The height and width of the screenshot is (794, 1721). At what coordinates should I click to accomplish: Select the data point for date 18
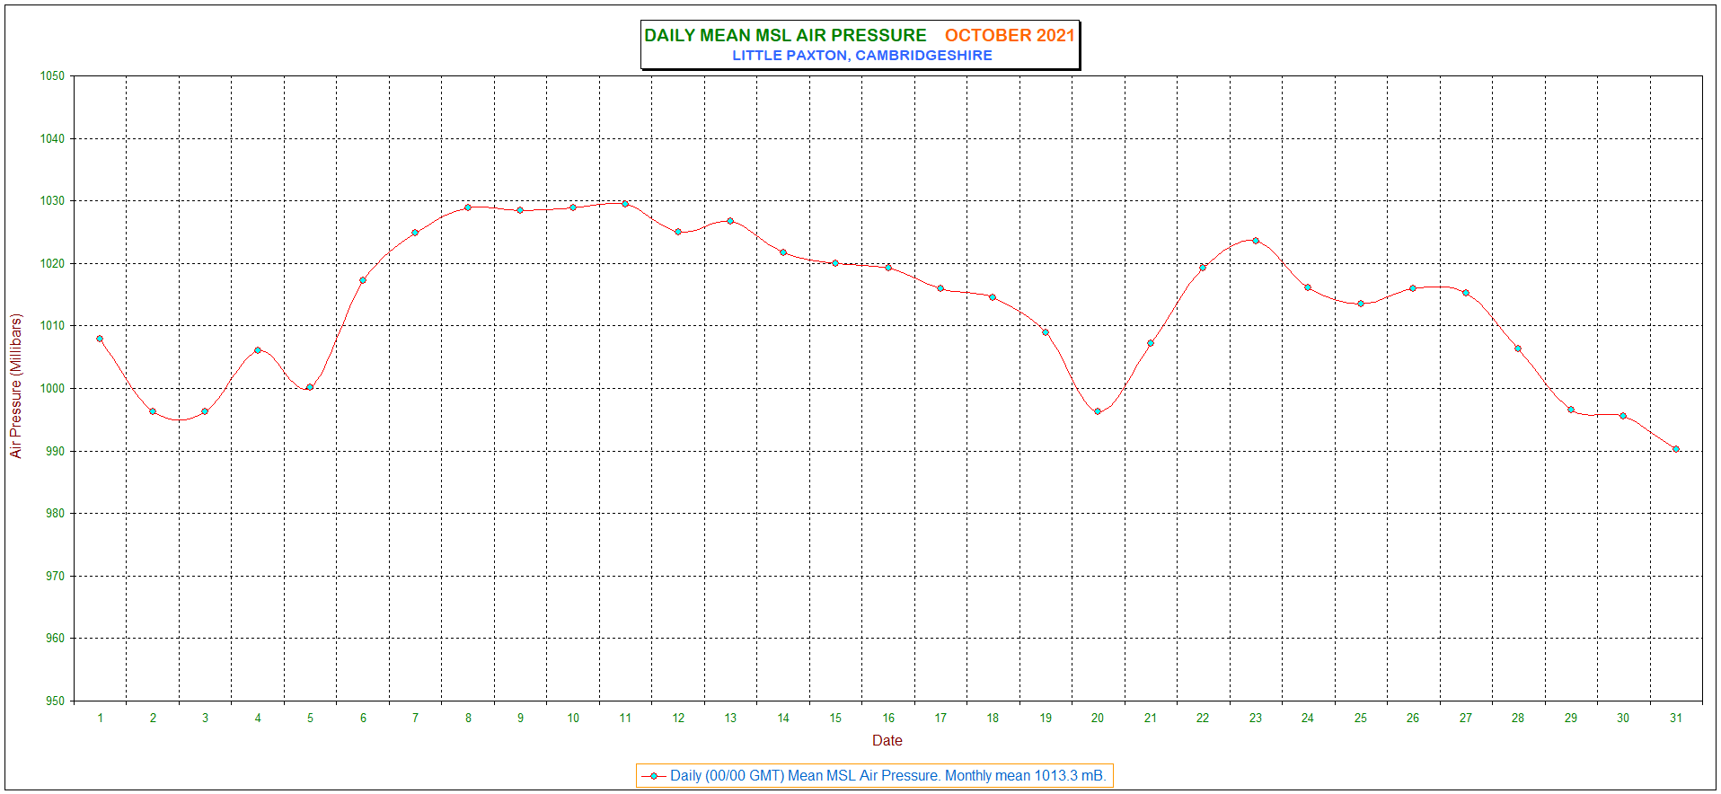click(993, 297)
